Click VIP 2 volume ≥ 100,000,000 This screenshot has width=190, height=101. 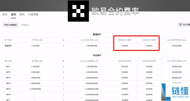pos(91,72)
